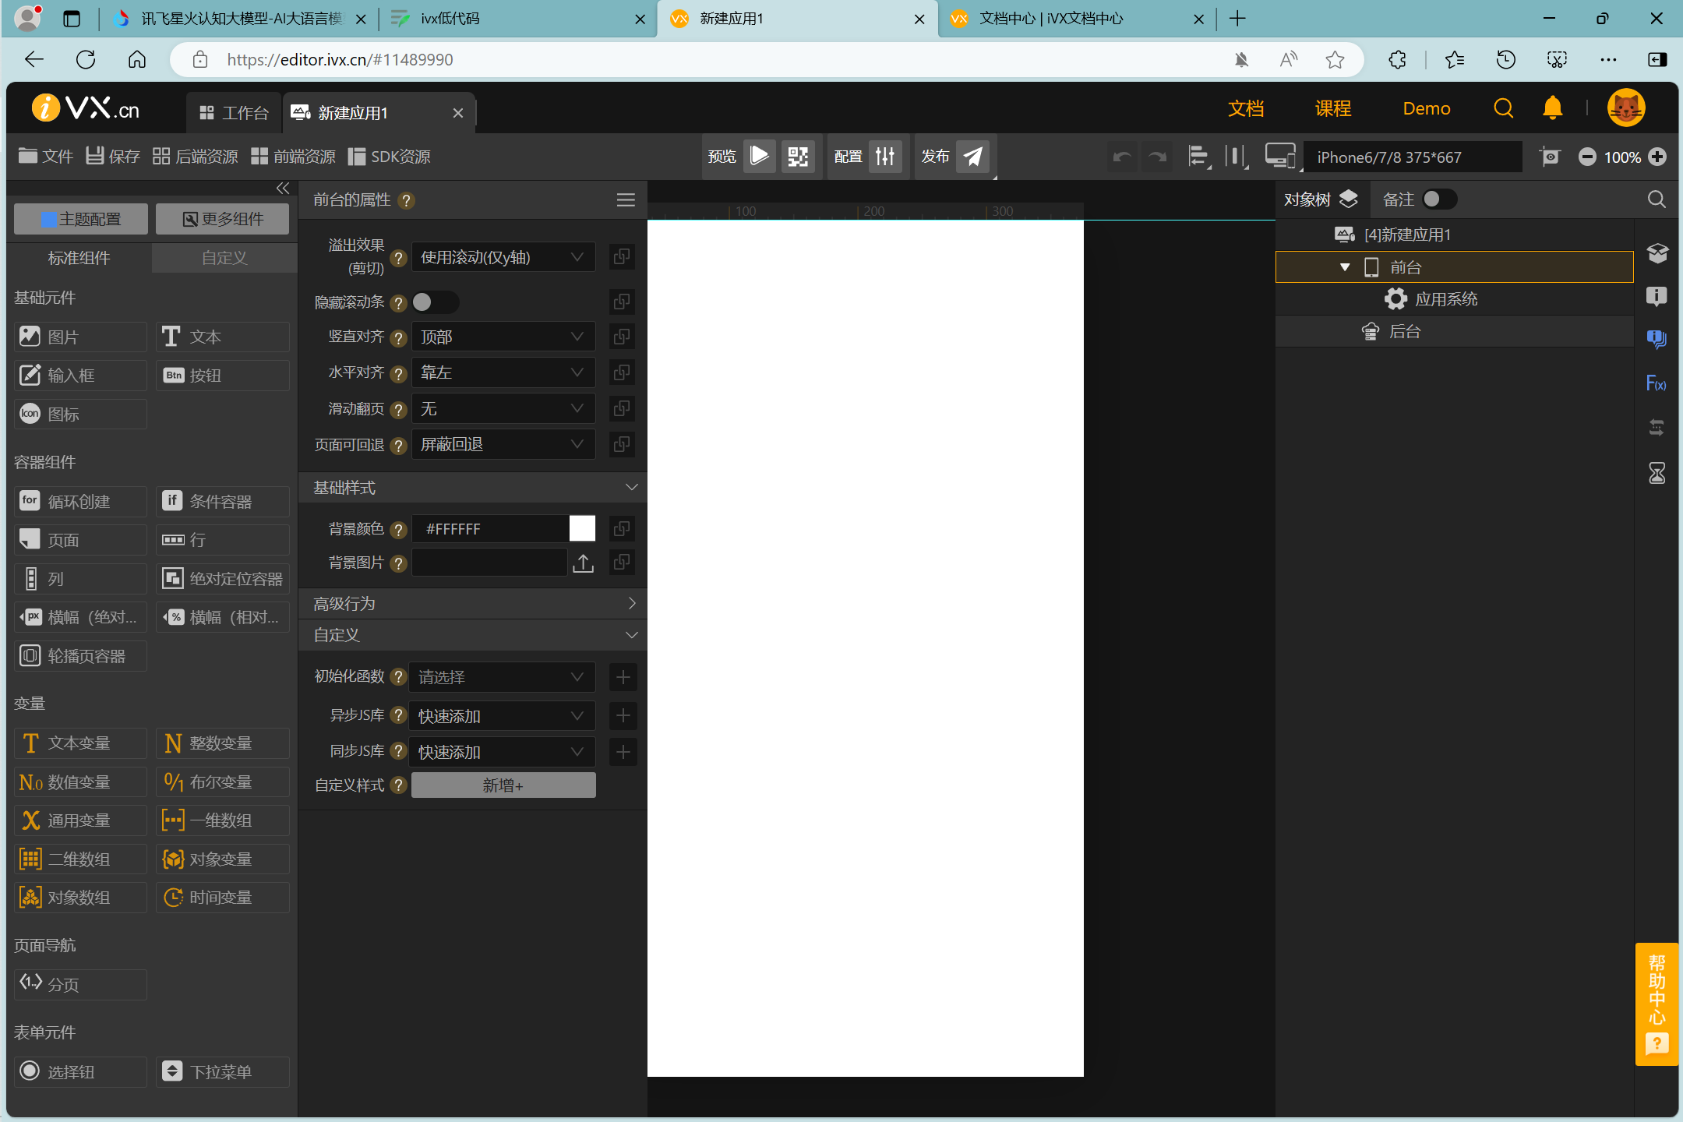The width and height of the screenshot is (1683, 1122).
Task: Open the 页面可回退 dropdown
Action: 503,444
